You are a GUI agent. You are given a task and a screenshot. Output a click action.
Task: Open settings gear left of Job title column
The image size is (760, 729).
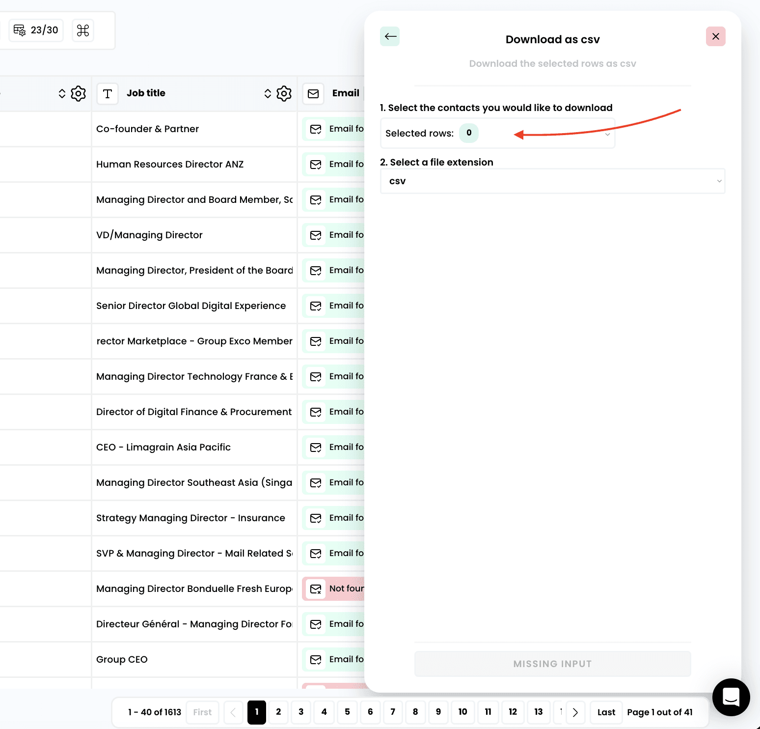pyautogui.click(x=78, y=93)
